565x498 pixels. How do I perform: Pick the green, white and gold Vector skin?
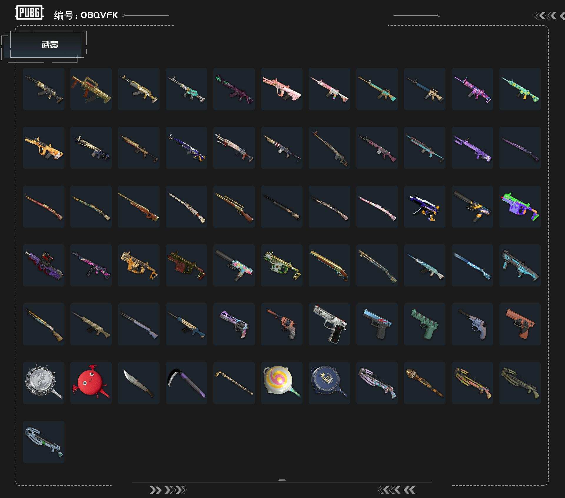click(282, 265)
